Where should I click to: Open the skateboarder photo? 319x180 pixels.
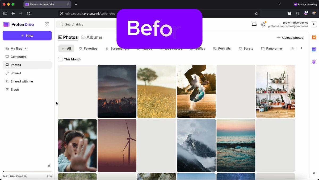pos(196,91)
